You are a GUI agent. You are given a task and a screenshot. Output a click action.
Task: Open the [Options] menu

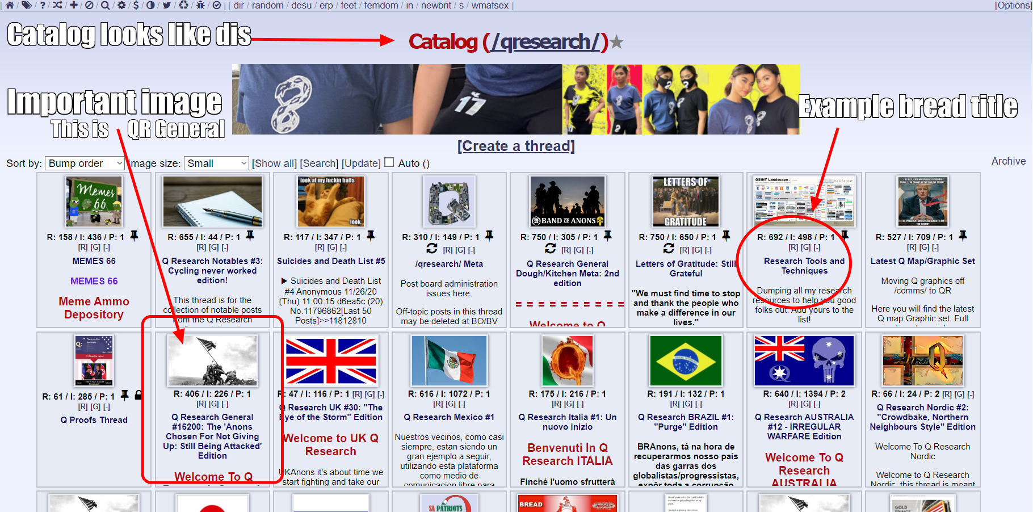pos(1013,5)
